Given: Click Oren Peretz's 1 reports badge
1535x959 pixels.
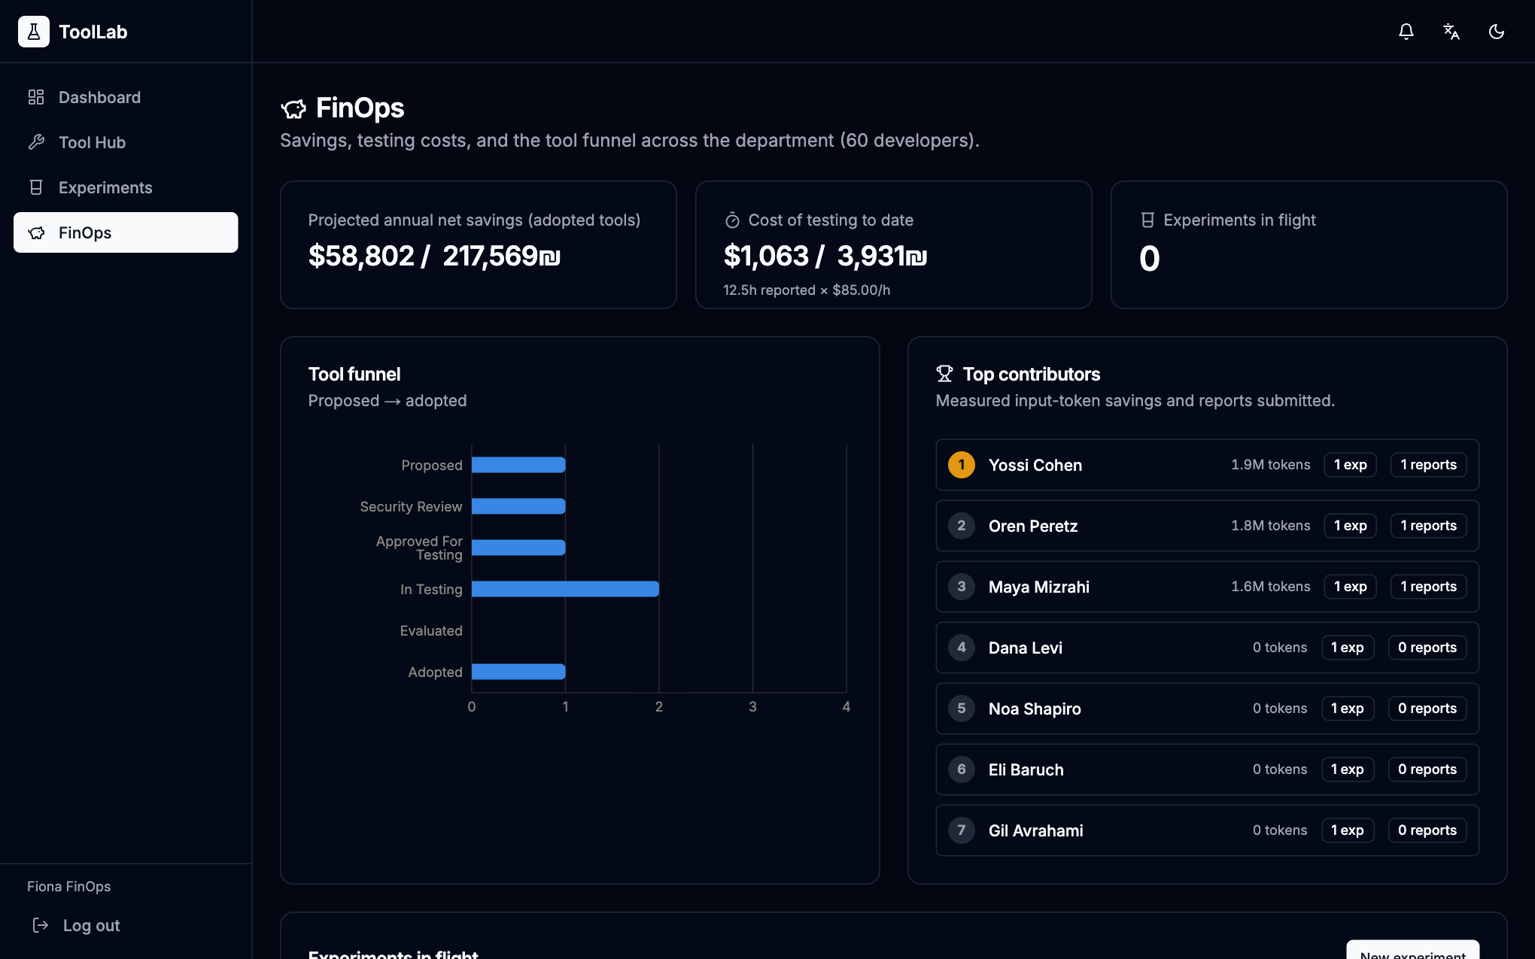Looking at the screenshot, I should [x=1428, y=526].
